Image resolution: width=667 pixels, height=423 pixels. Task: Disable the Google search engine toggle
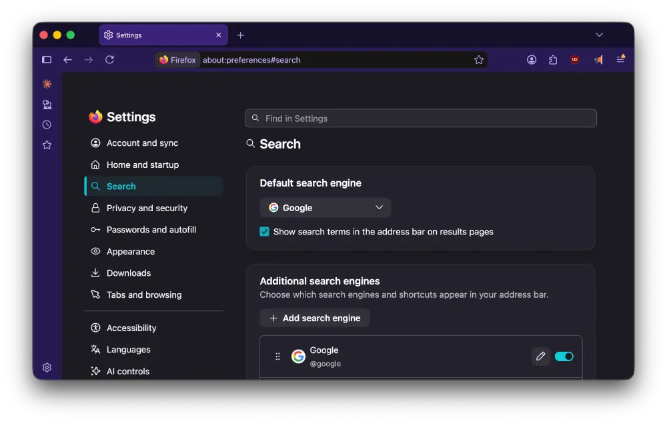pyautogui.click(x=564, y=356)
